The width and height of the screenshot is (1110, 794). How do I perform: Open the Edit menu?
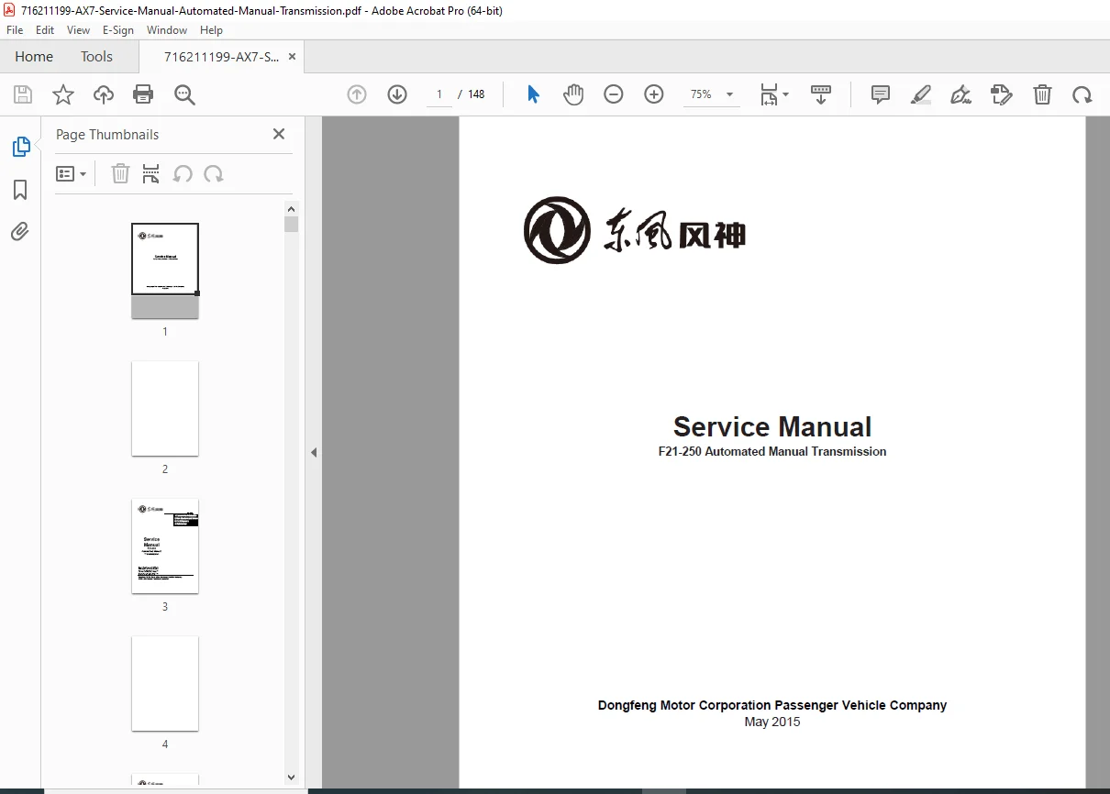click(x=45, y=30)
